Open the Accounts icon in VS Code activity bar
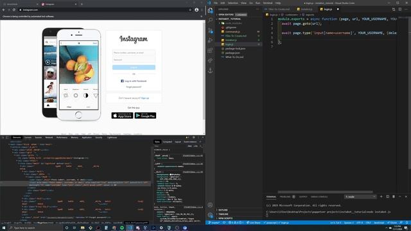Image resolution: width=411 pixels, height=231 pixels. pos(210,205)
